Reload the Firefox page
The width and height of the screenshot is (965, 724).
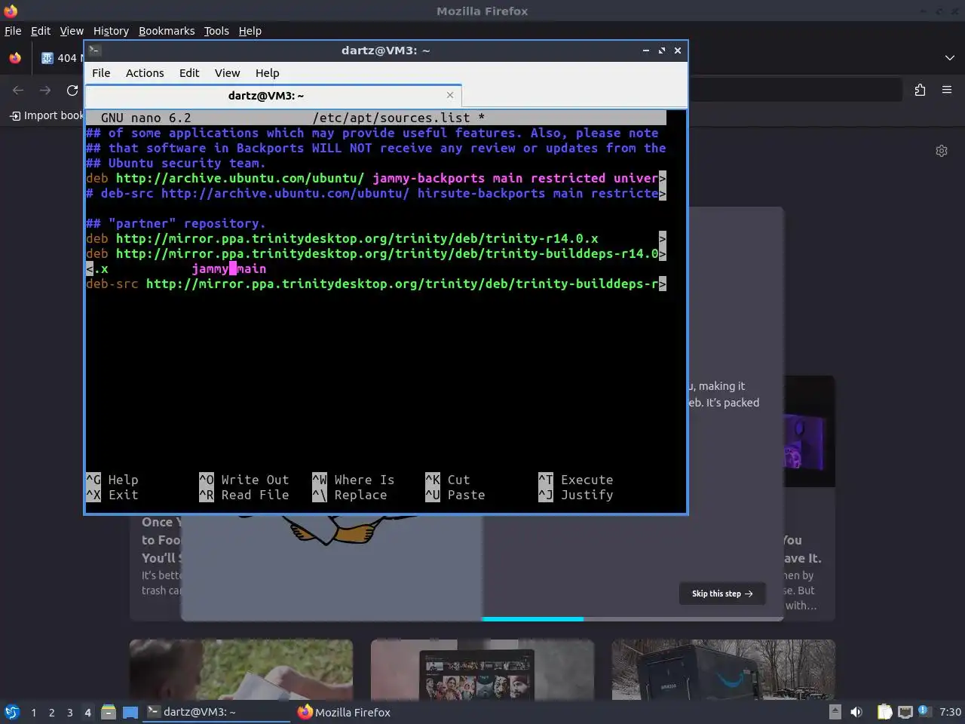[72, 90]
